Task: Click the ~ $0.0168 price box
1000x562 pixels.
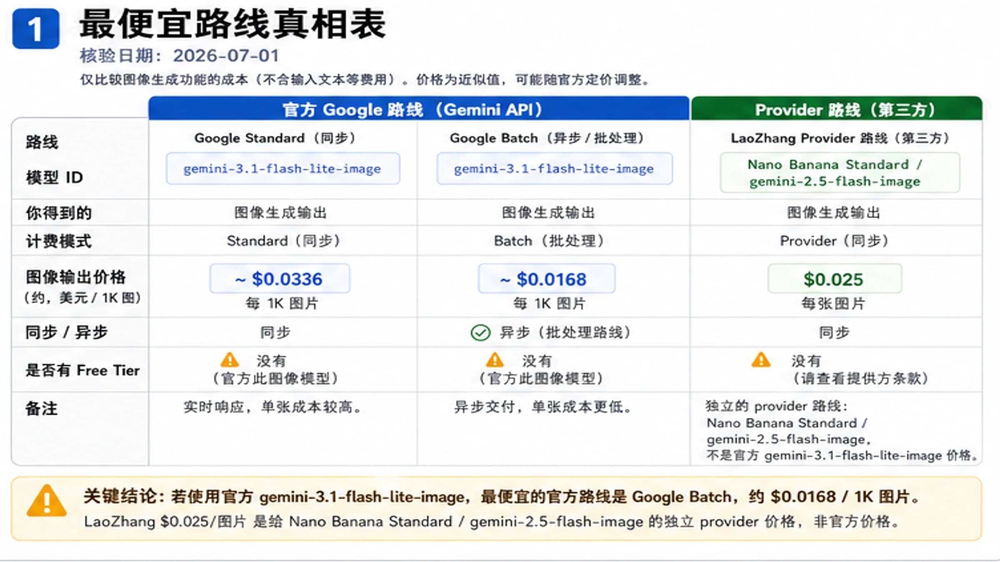Action: (546, 279)
